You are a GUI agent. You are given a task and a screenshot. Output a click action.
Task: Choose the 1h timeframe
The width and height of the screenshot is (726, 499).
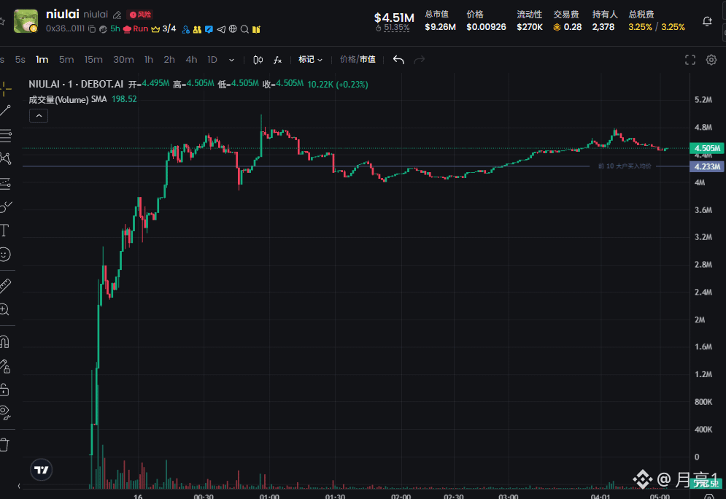coord(149,60)
